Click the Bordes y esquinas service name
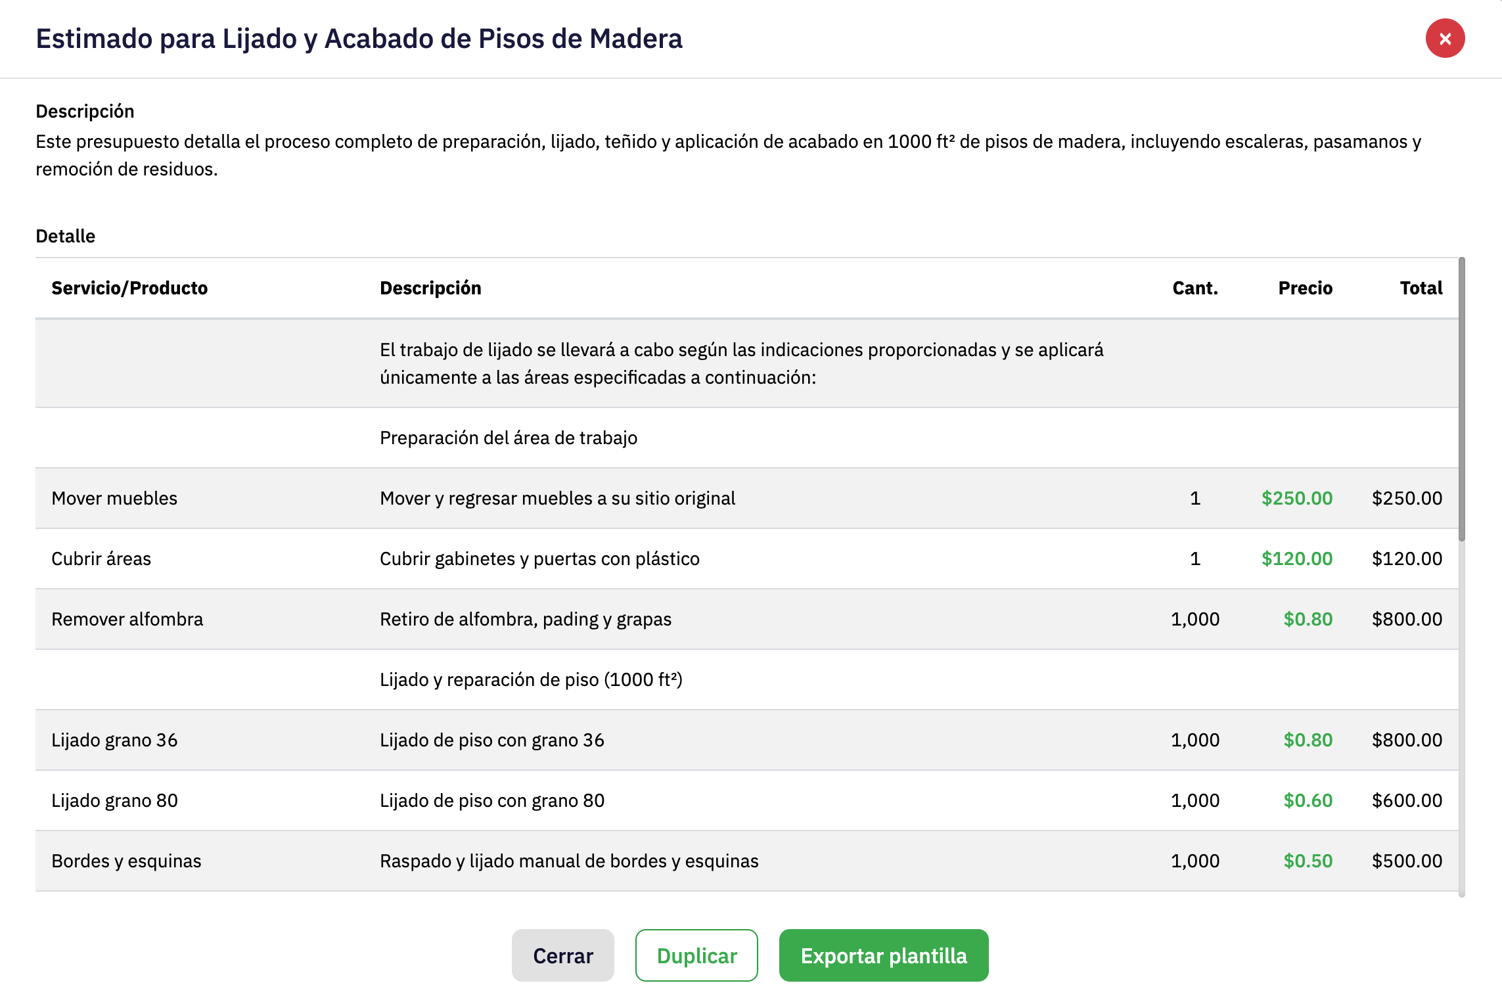The width and height of the screenshot is (1502, 1004). tap(126, 861)
